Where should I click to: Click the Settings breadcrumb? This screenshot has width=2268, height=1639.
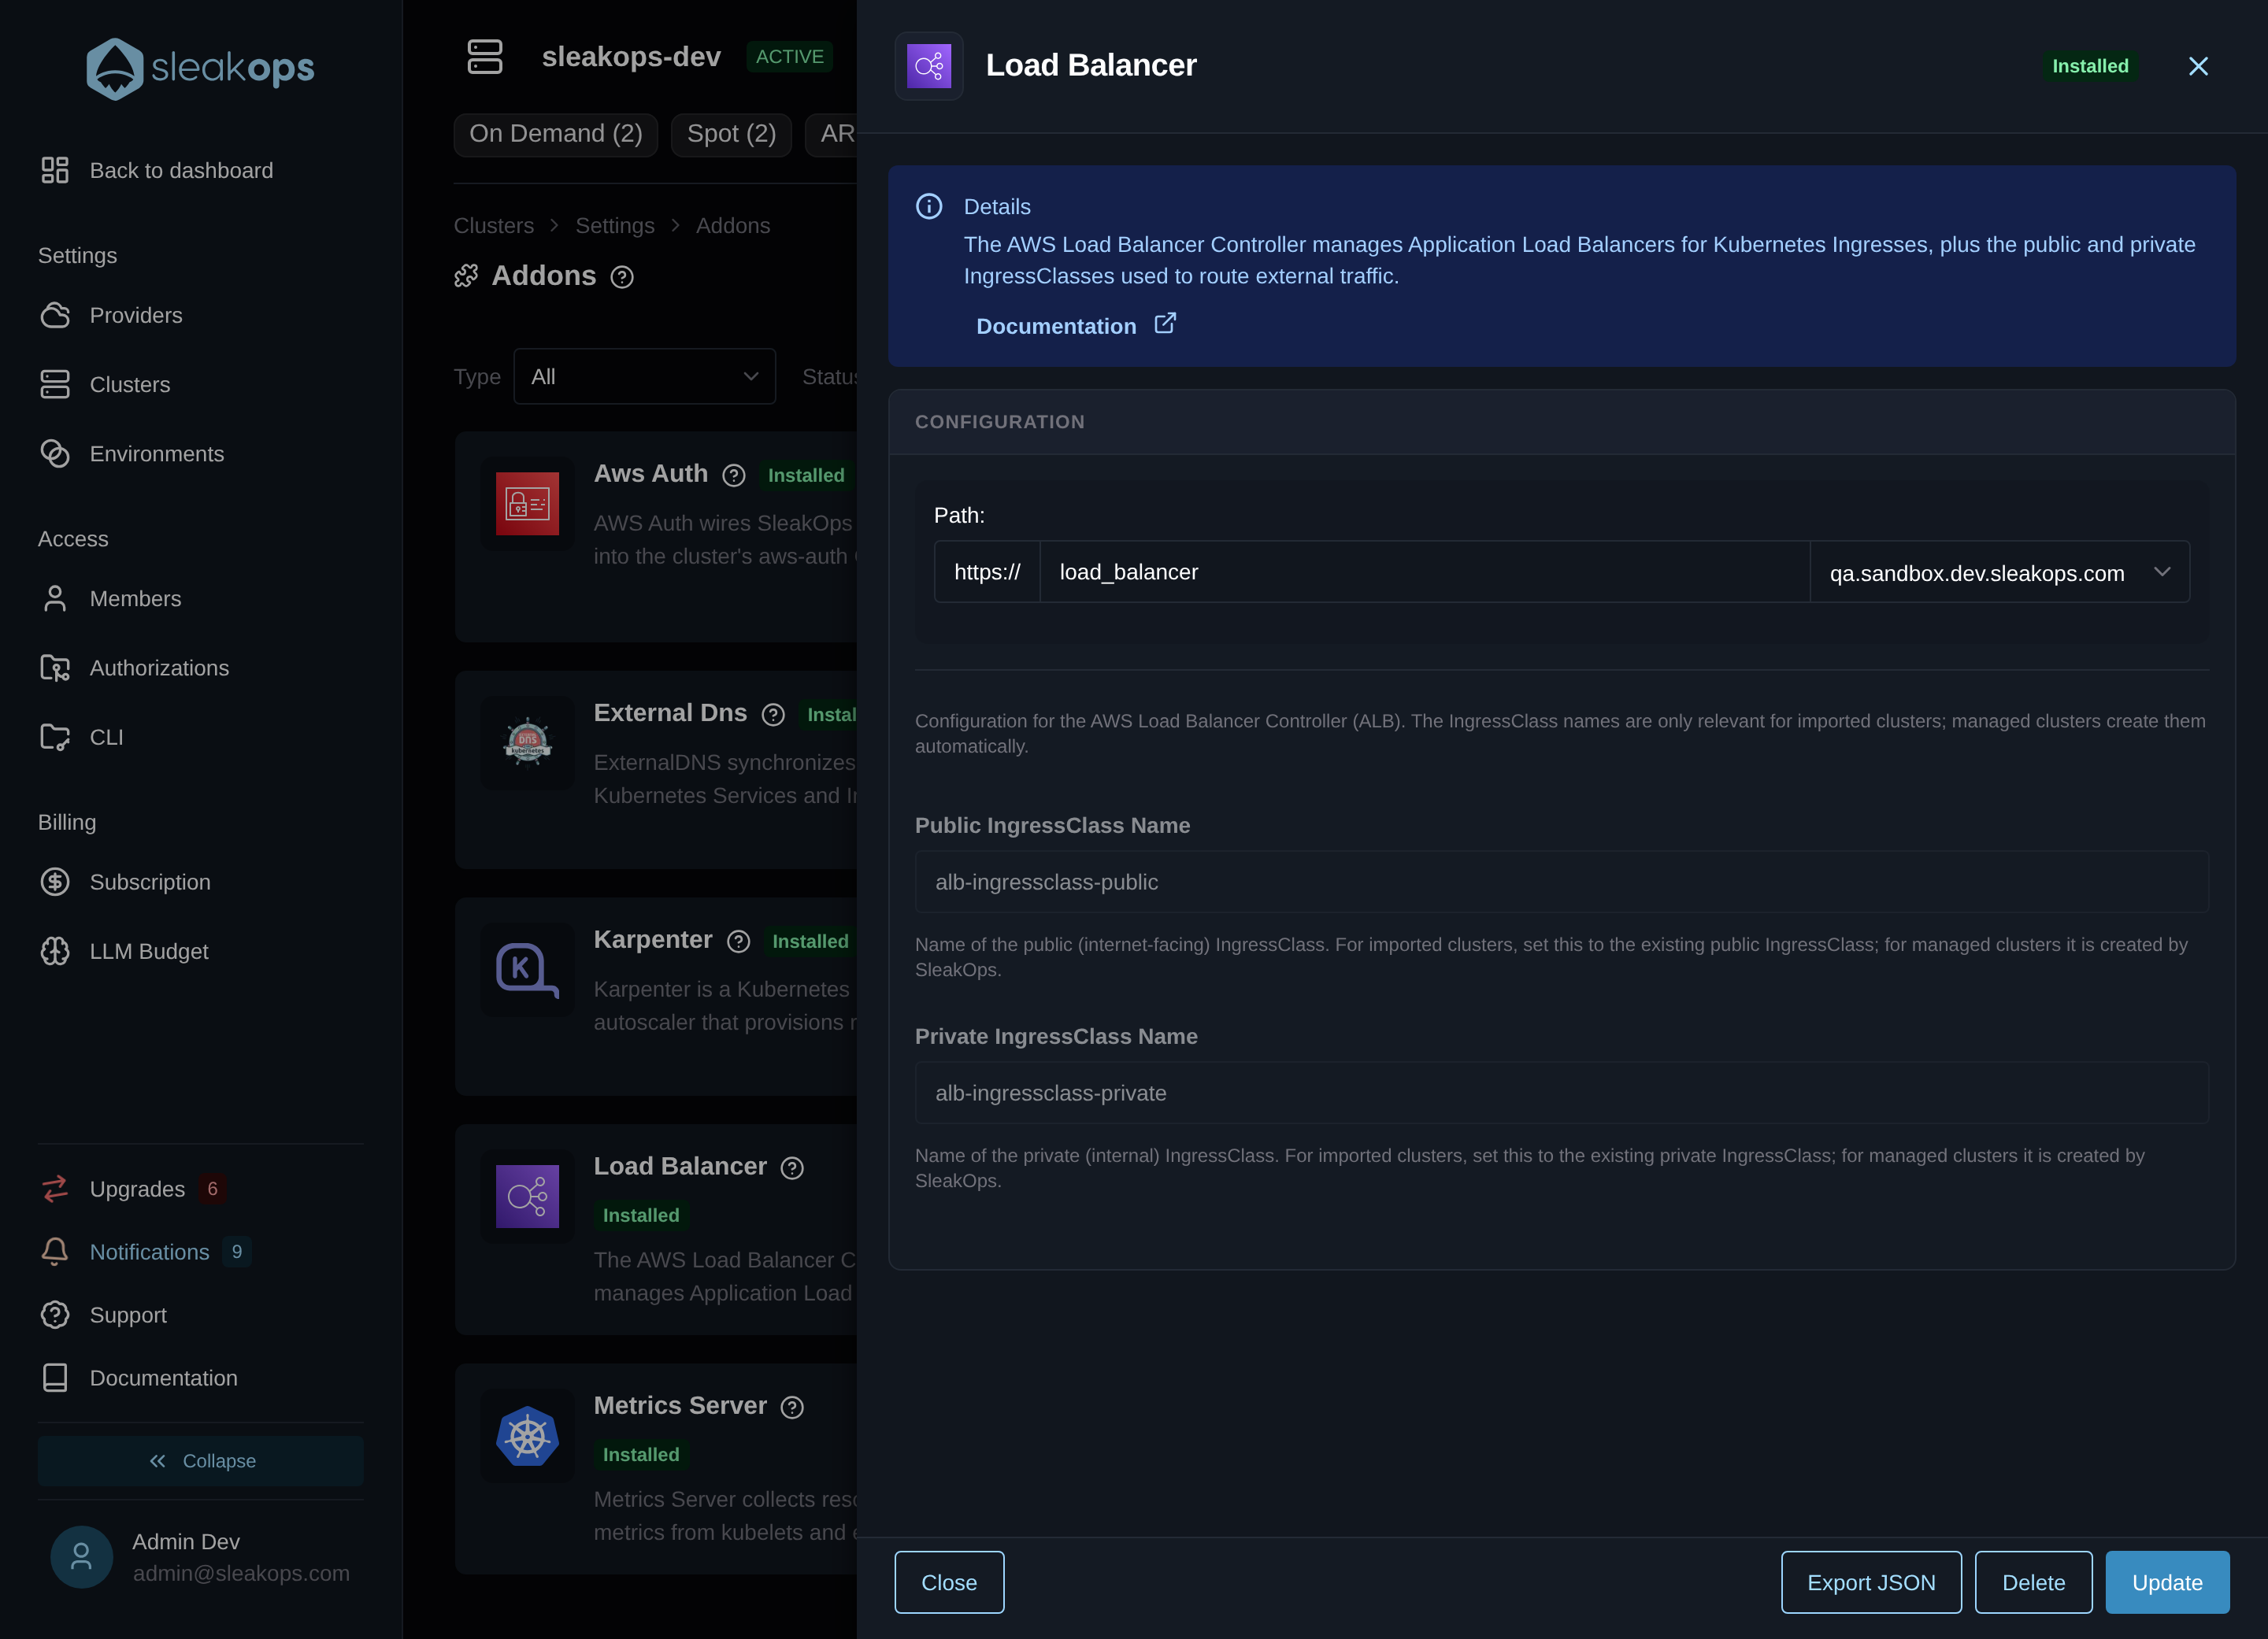point(615,226)
